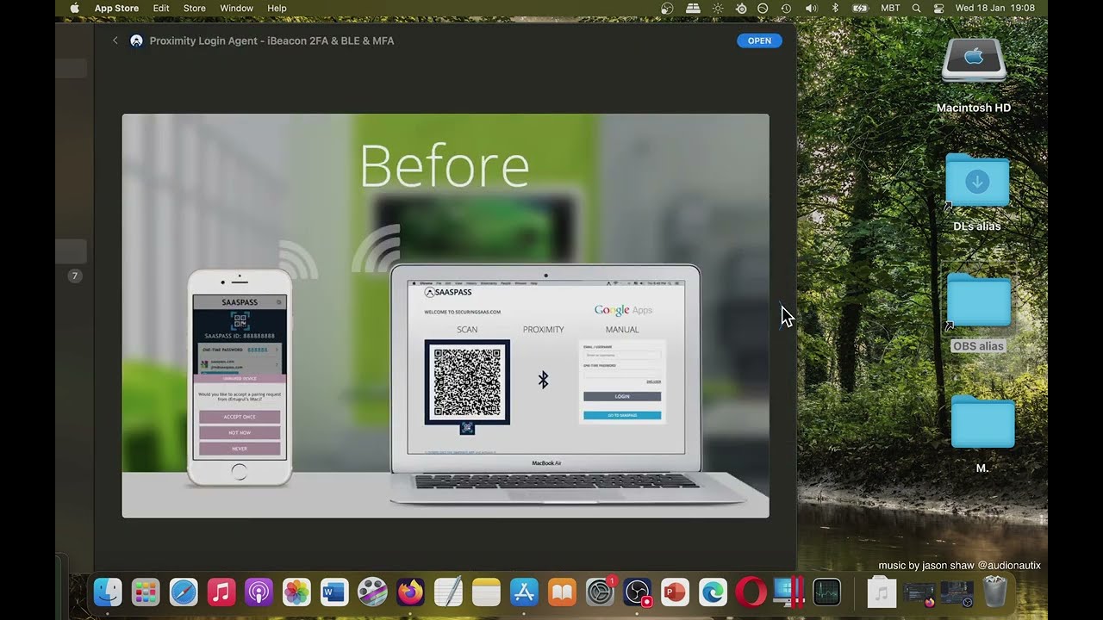Click the App Store icon in the Dock

pos(524,592)
